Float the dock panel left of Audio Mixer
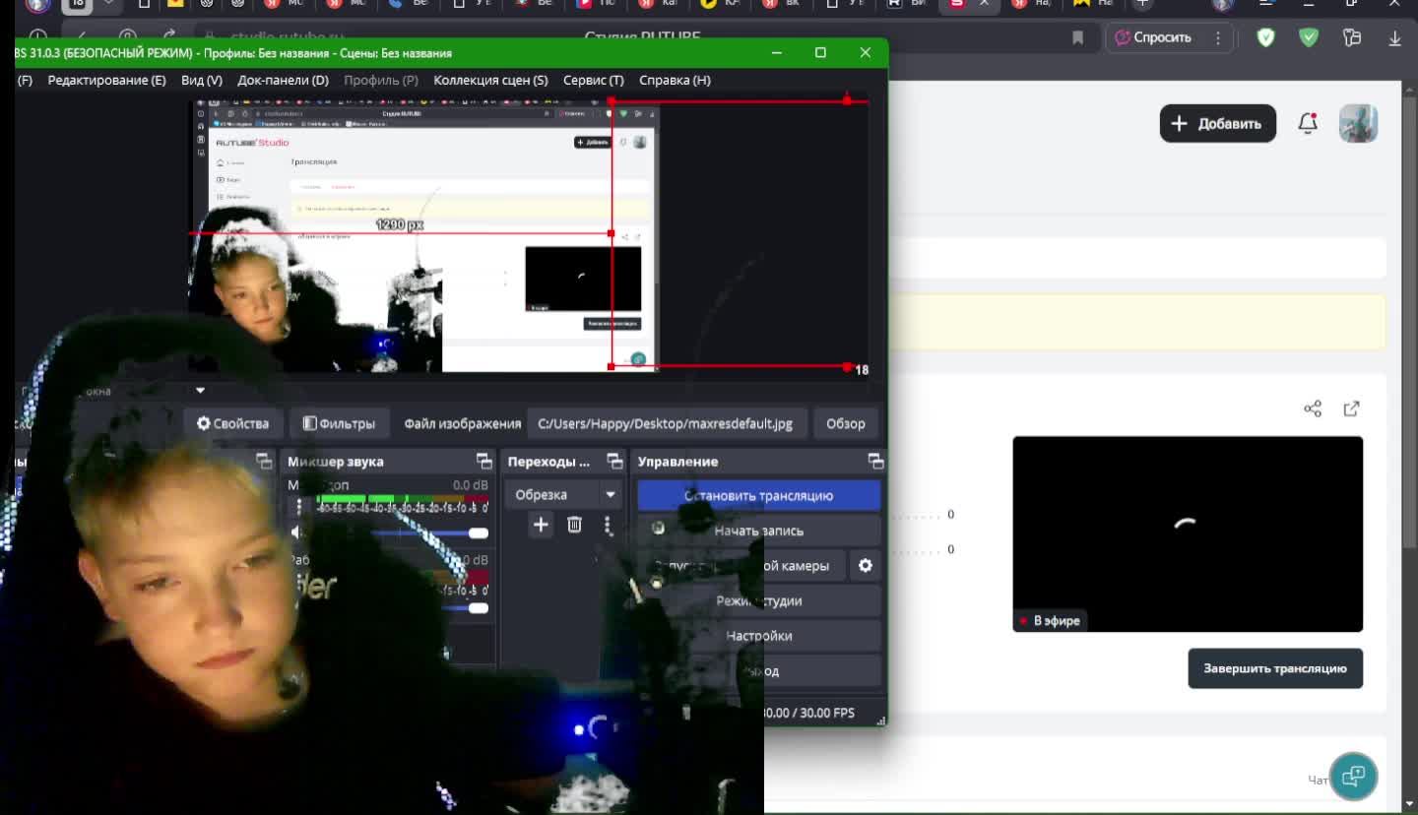 pyautogui.click(x=264, y=461)
